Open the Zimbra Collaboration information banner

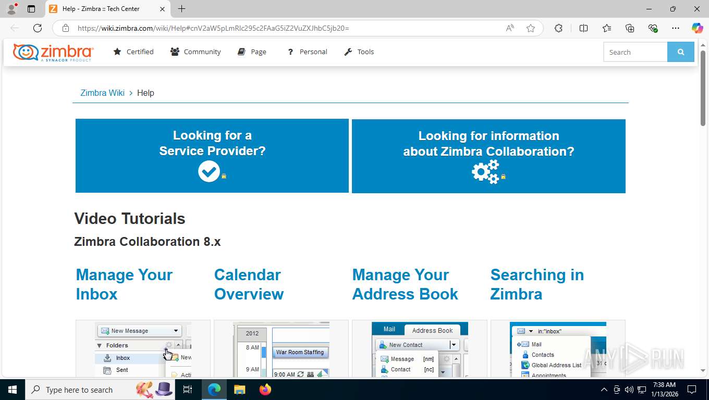pyautogui.click(x=488, y=156)
